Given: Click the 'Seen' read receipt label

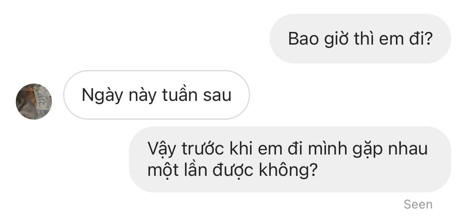Looking at the screenshot, I should click(418, 204).
